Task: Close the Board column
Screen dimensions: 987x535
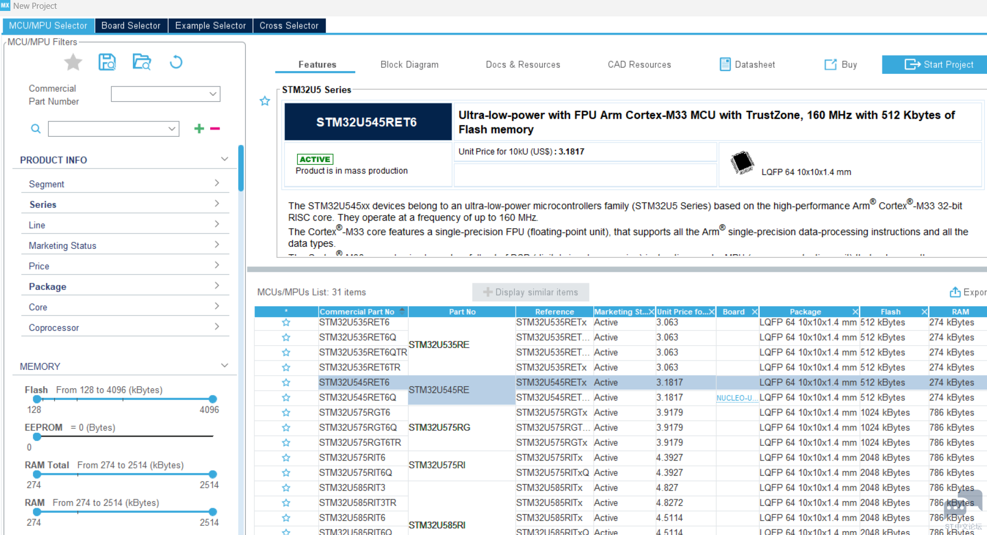Action: [x=754, y=312]
